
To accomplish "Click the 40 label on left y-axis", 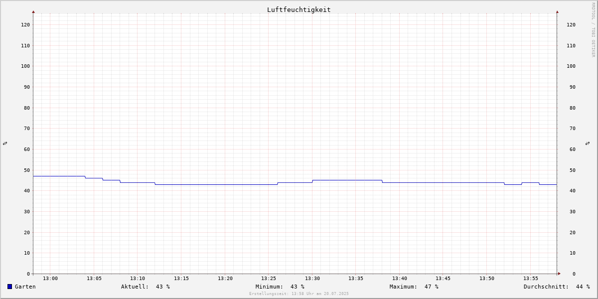I will coord(27,190).
